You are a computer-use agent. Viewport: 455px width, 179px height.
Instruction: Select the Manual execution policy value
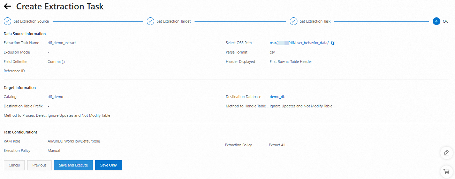tap(54, 150)
